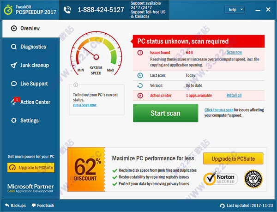Click the gauge icon on sidebar upgrade button

pyautogui.click(x=12, y=168)
